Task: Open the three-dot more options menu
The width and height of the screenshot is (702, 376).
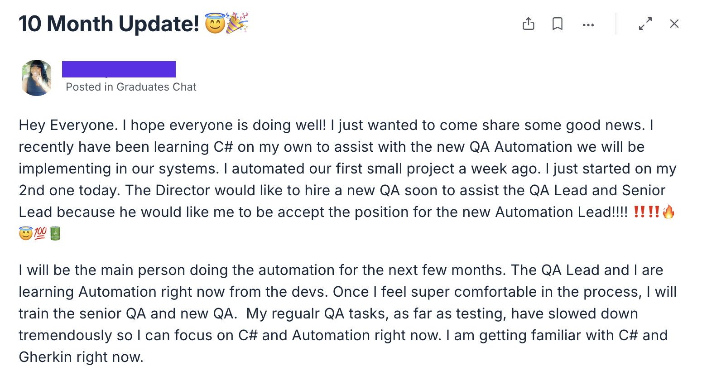Action: pos(588,25)
